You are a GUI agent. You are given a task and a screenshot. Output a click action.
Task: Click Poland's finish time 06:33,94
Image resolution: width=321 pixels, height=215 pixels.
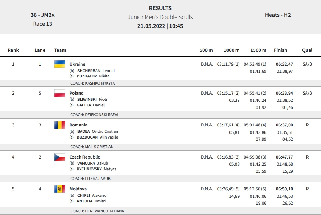[x=284, y=93]
